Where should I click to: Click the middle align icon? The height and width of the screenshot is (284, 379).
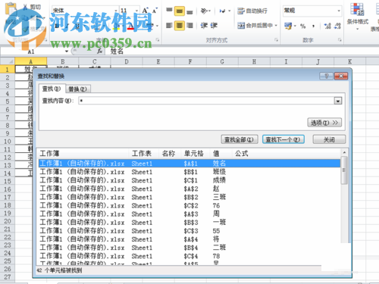pyautogui.click(x=180, y=11)
